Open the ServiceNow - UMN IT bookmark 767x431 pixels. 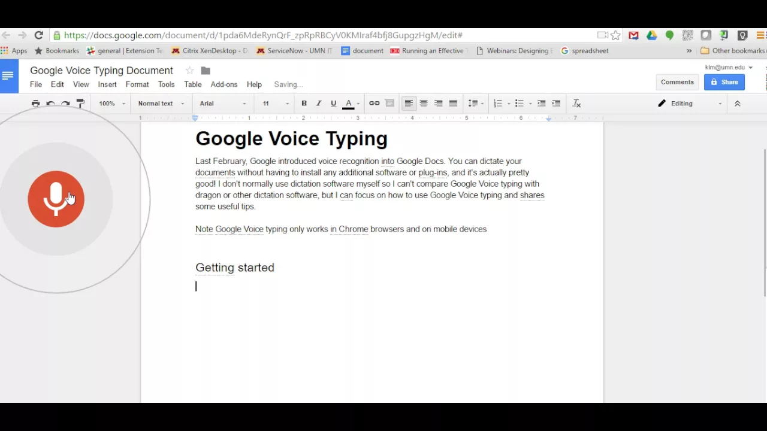pyautogui.click(x=294, y=51)
